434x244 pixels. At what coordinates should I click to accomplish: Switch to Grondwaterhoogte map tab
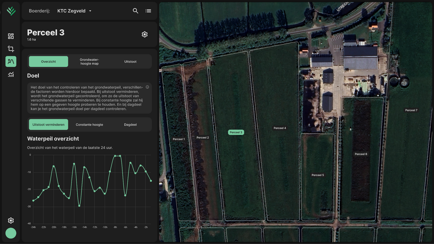(89, 62)
